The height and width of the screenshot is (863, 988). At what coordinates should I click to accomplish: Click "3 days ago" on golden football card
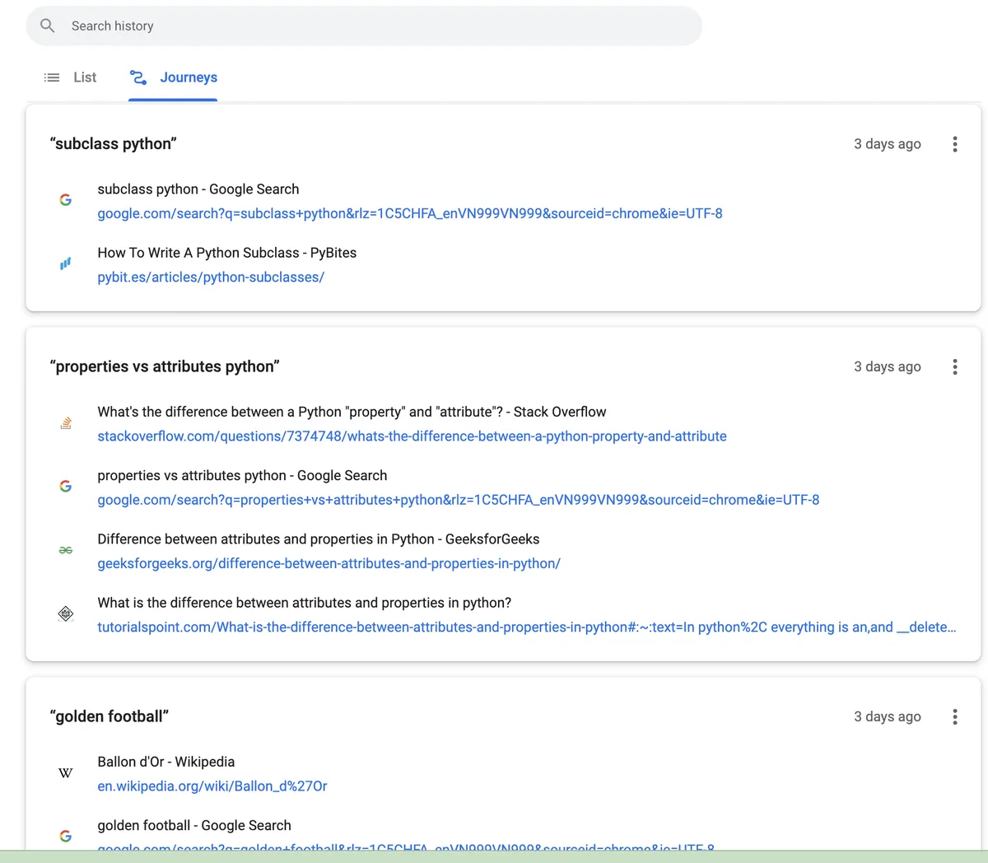(x=888, y=716)
